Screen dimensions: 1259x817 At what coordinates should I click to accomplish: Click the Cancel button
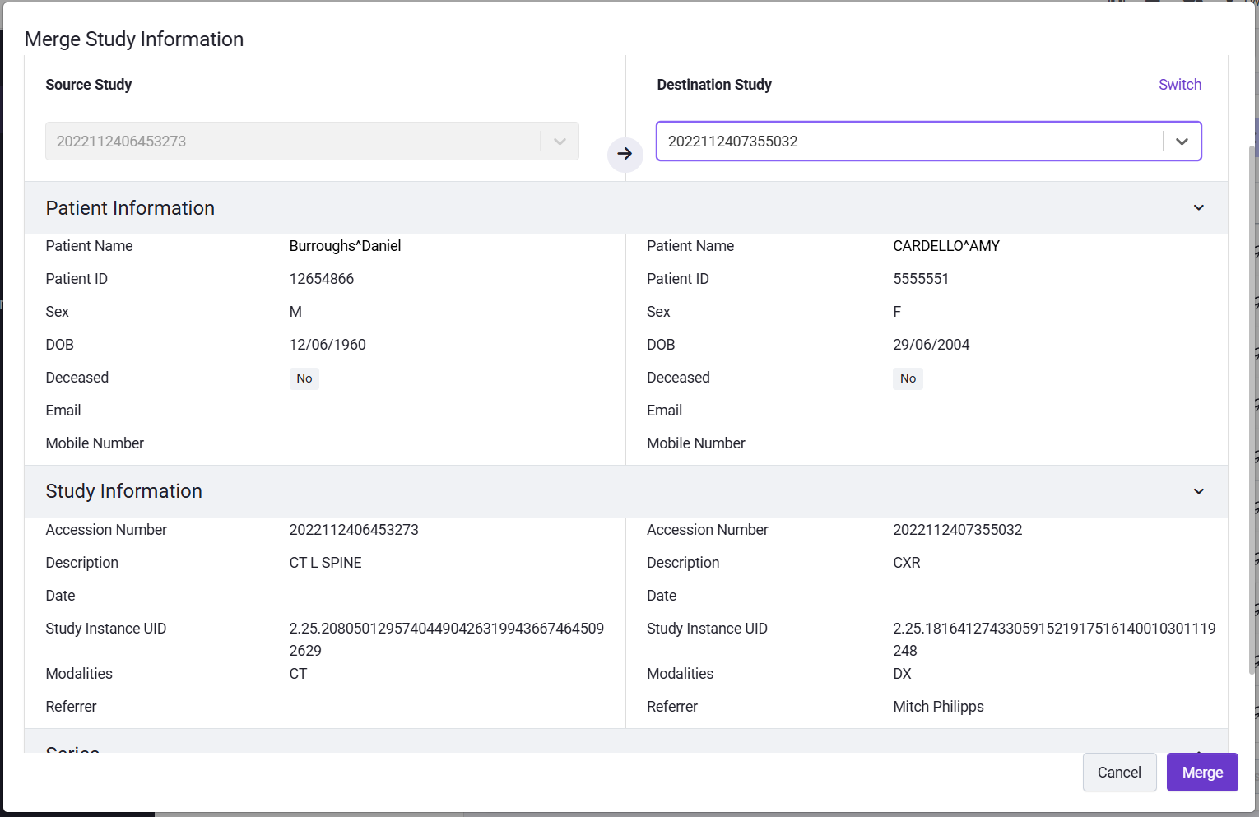pyautogui.click(x=1119, y=773)
